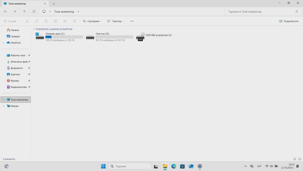Expand the Този компютър tree node

pos(3,100)
